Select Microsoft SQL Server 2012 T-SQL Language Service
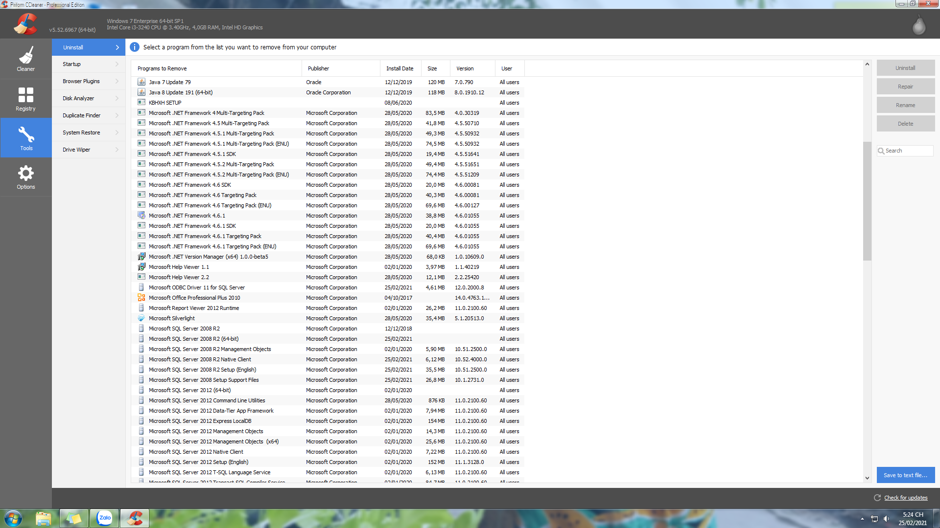 coord(328,472)
